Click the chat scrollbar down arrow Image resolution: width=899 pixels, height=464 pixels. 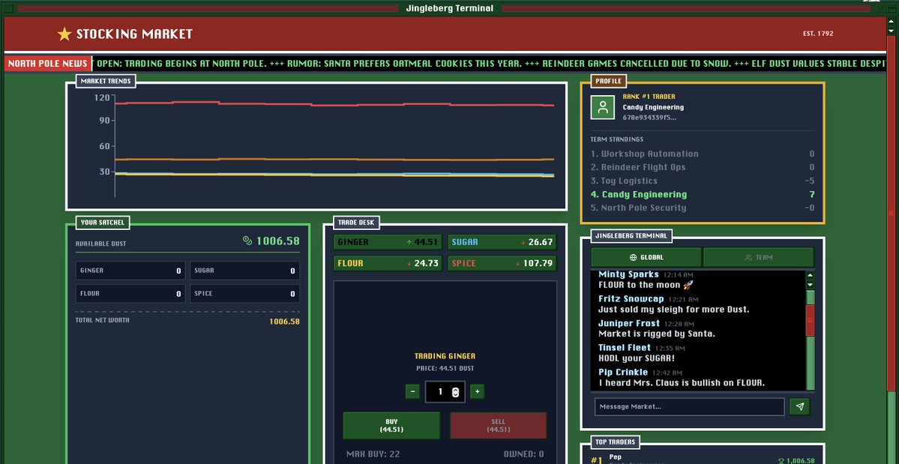point(810,285)
